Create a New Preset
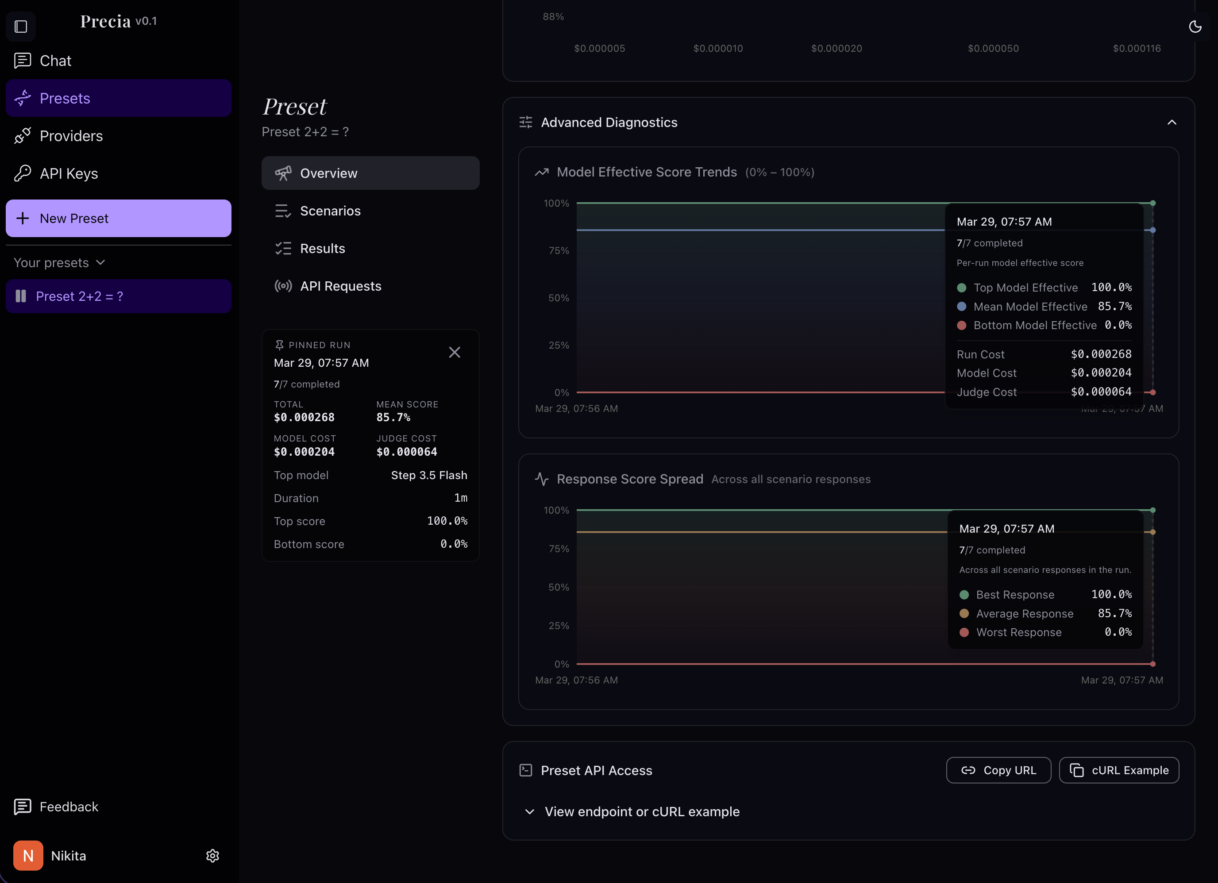 [118, 219]
